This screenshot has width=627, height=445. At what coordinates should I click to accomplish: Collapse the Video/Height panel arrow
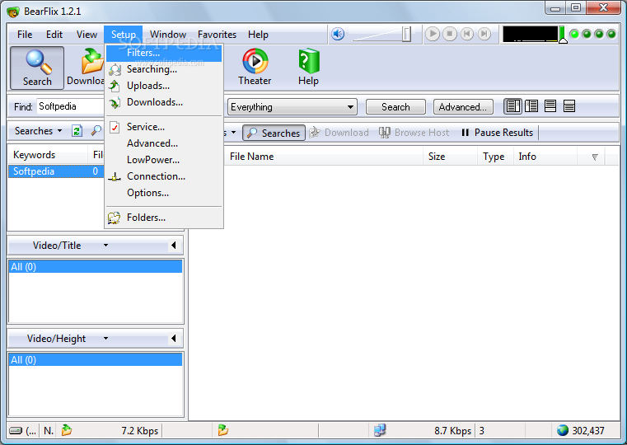(x=174, y=338)
